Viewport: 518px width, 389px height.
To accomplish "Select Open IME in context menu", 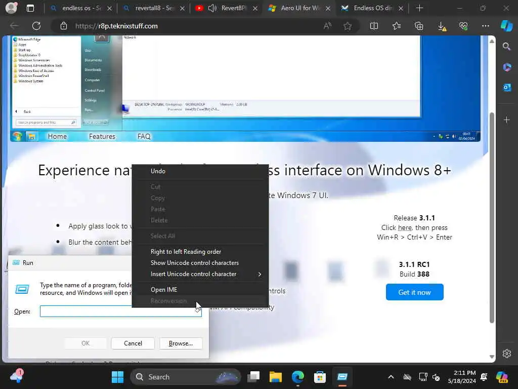I will [x=200, y=289].
